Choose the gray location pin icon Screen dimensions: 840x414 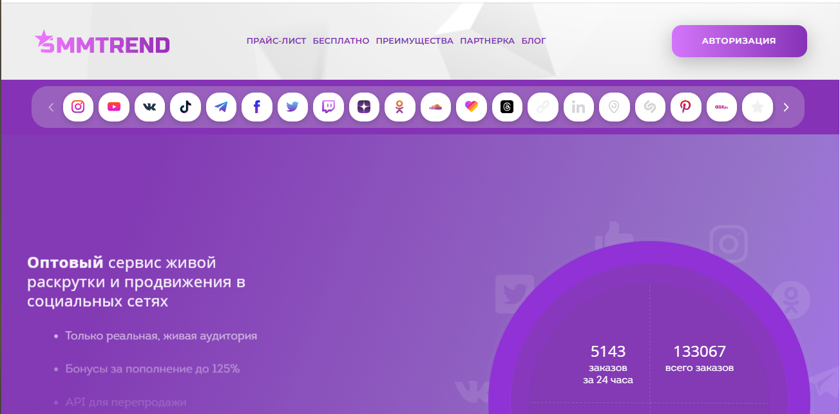tap(615, 107)
